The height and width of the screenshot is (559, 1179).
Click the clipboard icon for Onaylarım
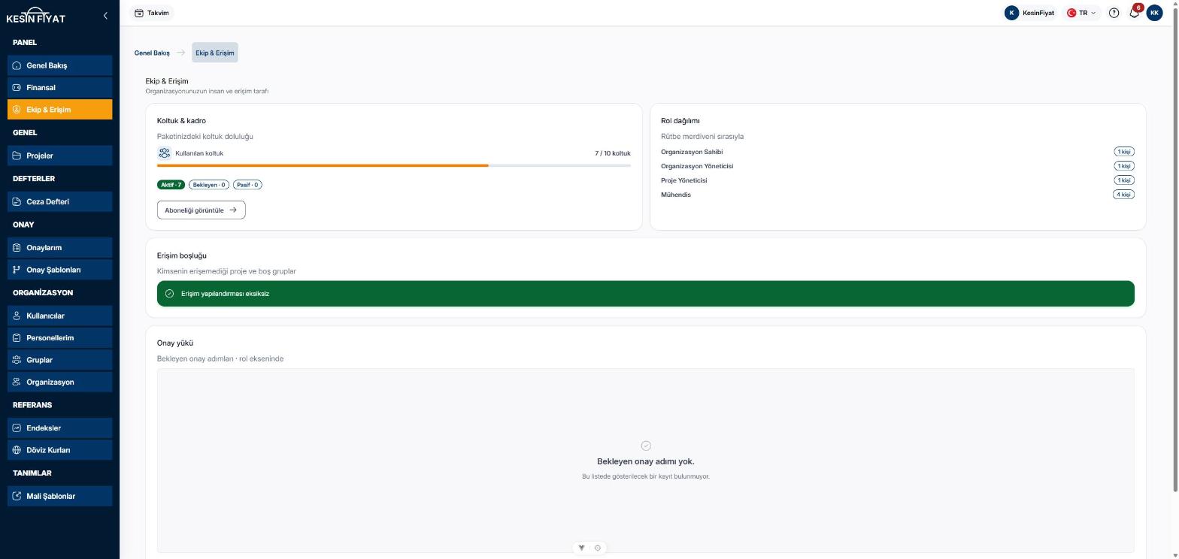point(17,247)
